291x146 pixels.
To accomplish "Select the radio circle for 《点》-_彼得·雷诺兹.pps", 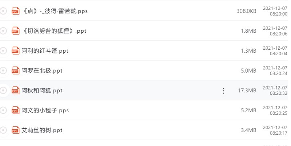I will pos(3,11).
